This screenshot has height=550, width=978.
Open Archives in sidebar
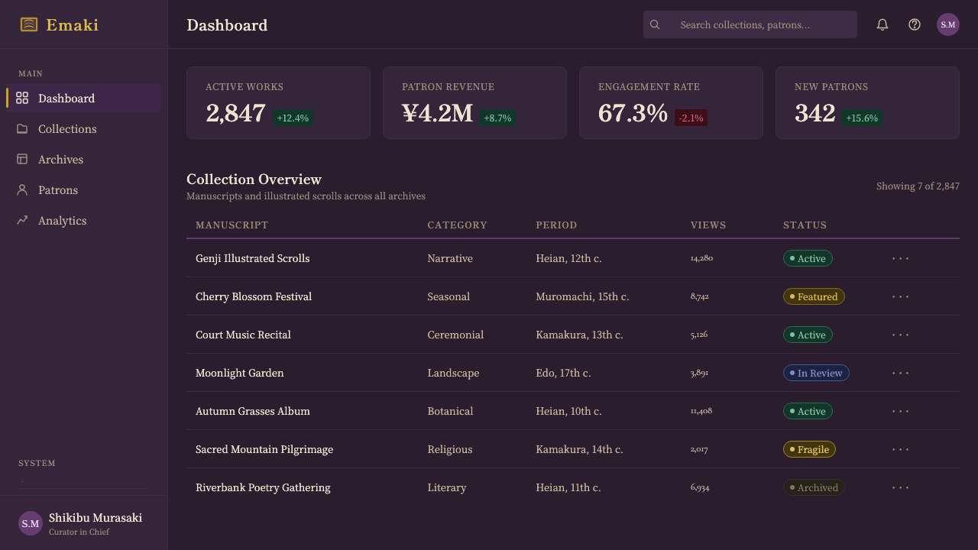(84, 159)
